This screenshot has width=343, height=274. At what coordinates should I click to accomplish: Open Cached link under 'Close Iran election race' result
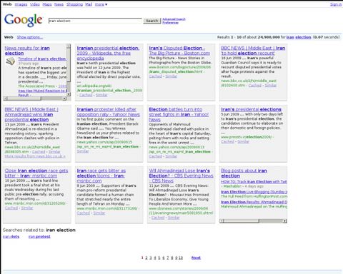coord(11,208)
